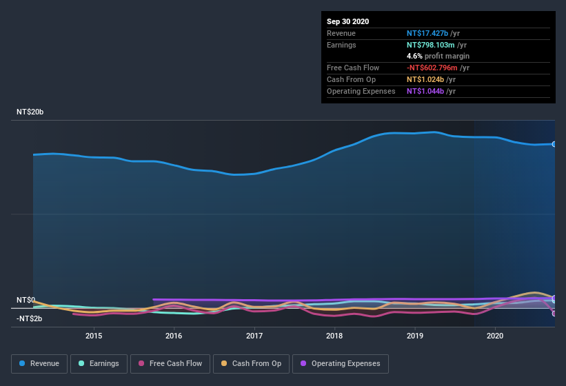The image size is (566, 386).
Task: Select the 2020 x-axis label
Action: (x=495, y=336)
